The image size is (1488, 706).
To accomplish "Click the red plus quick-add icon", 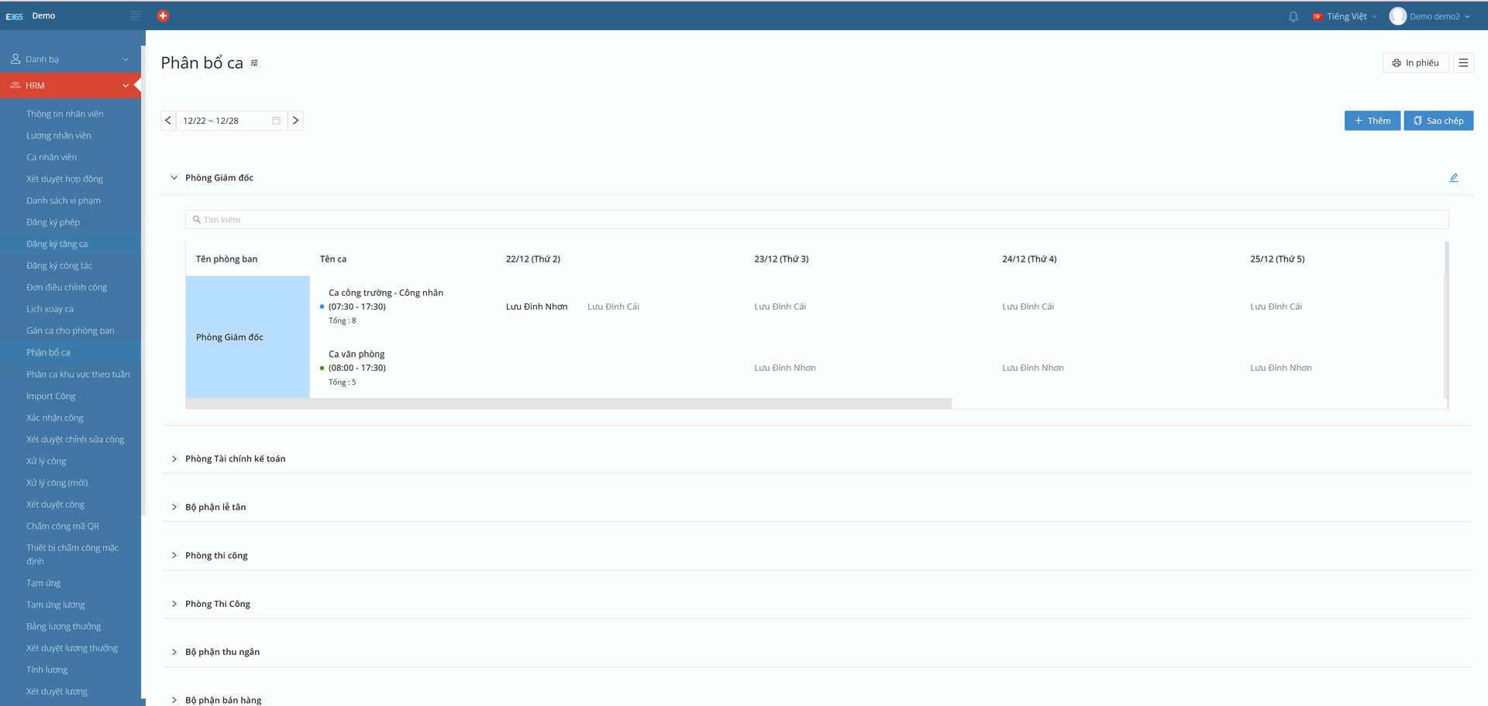I will (x=163, y=15).
